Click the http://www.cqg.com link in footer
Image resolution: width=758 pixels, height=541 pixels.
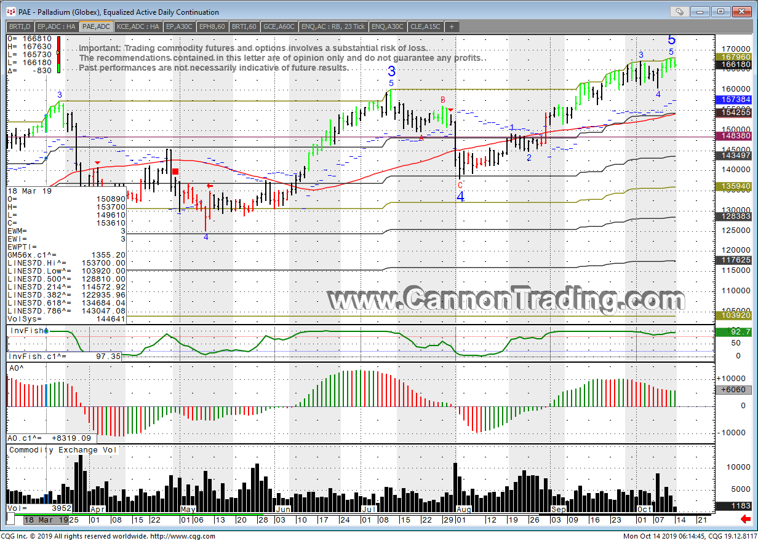tap(182, 536)
